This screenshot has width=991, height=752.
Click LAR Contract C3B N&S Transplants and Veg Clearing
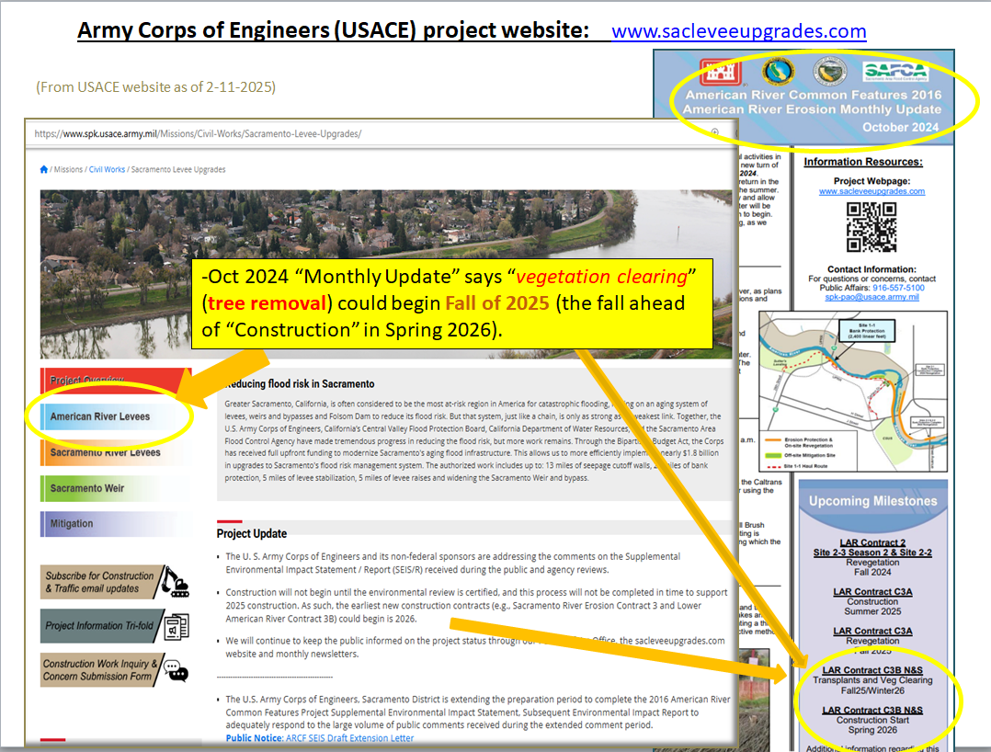(x=872, y=680)
